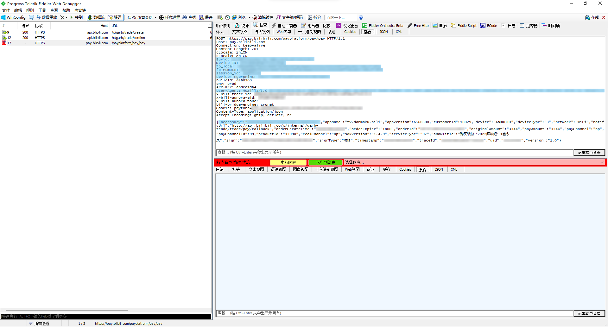
Task: Click request pane 记事本中查看 button
Action: [589, 153]
